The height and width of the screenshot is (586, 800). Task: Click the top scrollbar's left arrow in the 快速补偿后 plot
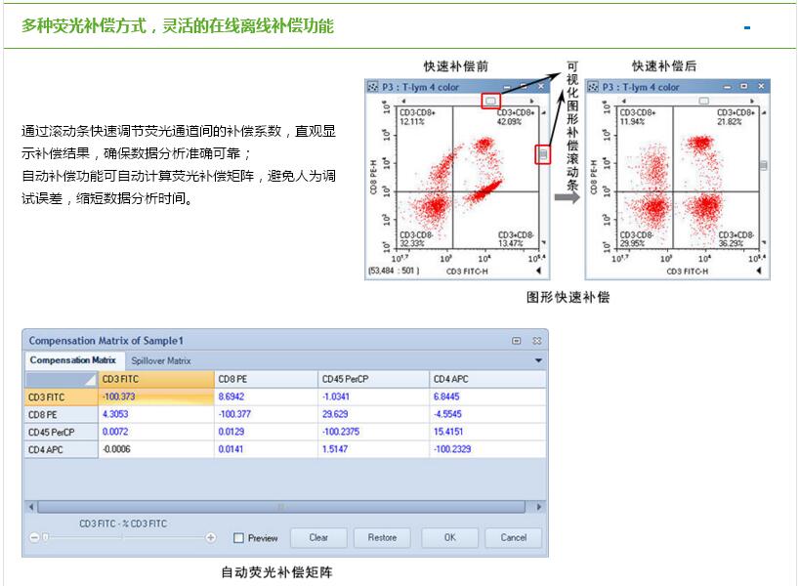(623, 101)
